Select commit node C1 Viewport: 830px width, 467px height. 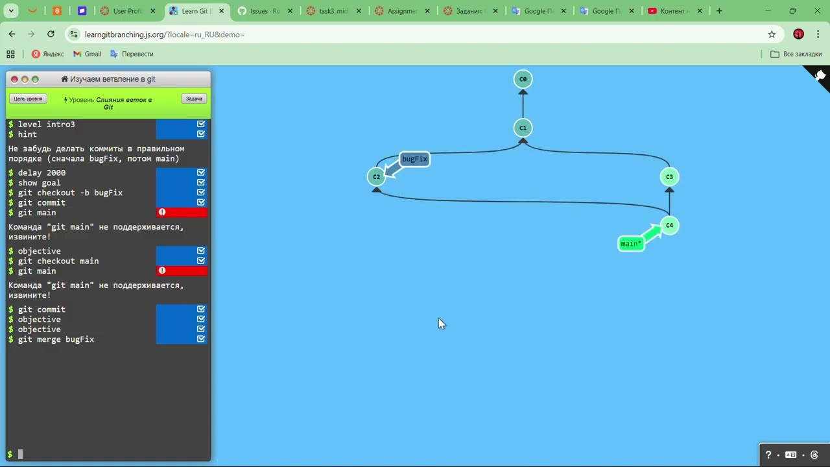click(x=523, y=128)
